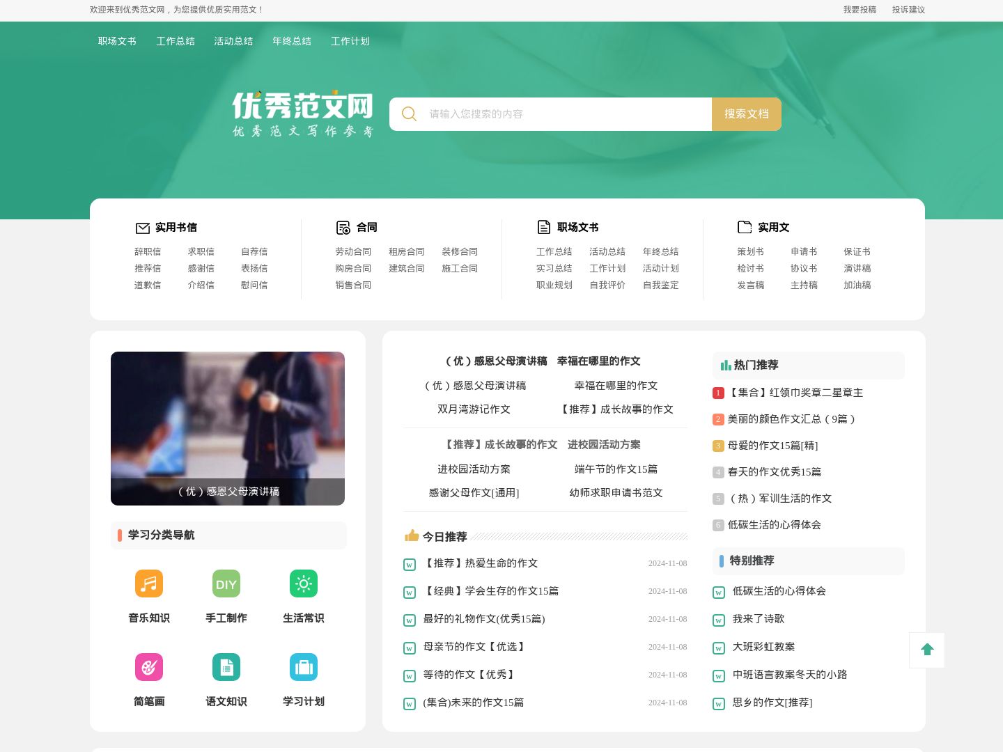This screenshot has height=752, width=1003.
Task: Open 春天的作文优秀15篇 in hot list
Action: [x=774, y=472]
